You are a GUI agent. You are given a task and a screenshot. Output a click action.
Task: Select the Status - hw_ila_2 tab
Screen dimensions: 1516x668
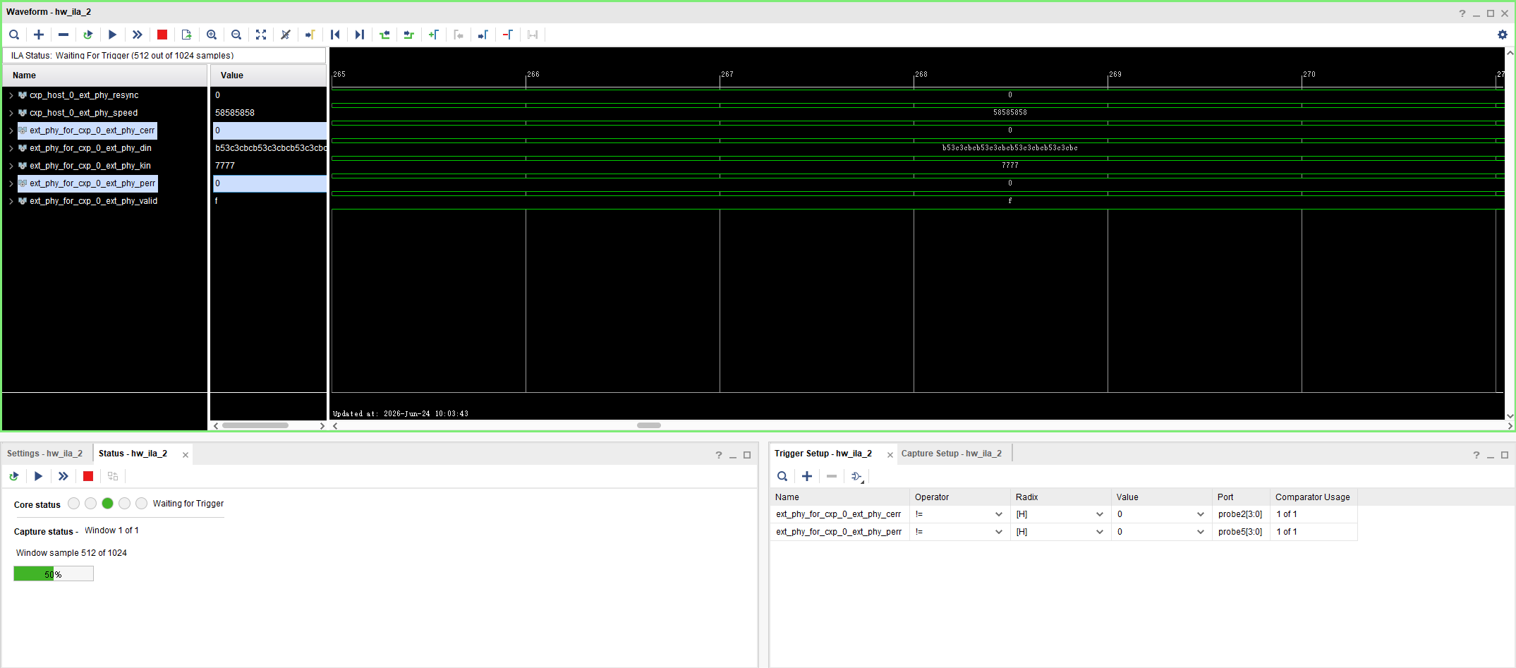click(x=133, y=454)
